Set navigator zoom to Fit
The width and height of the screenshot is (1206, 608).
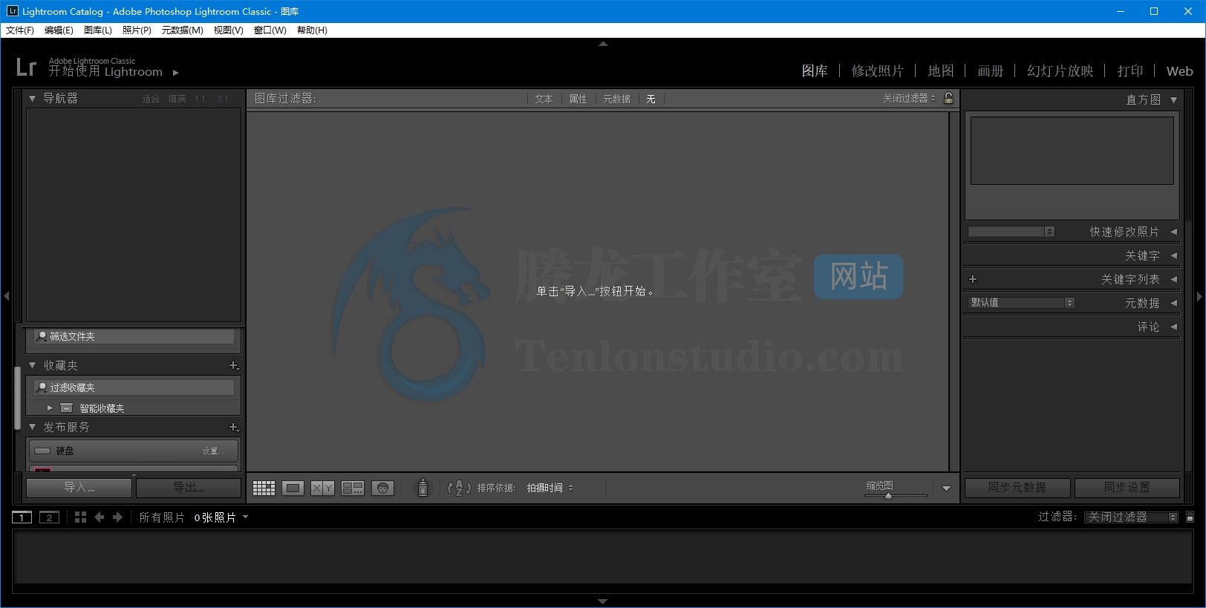click(x=151, y=99)
